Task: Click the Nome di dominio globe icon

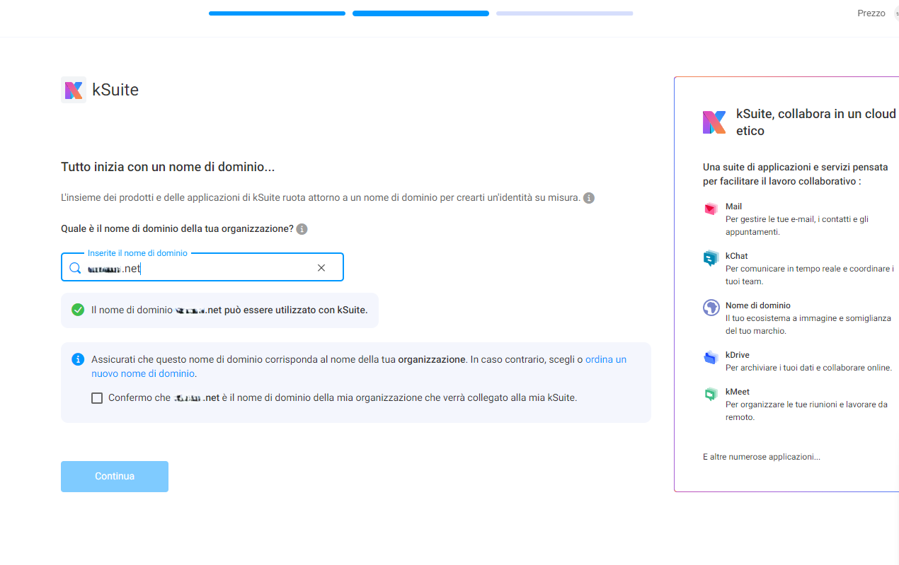Action: point(711,308)
